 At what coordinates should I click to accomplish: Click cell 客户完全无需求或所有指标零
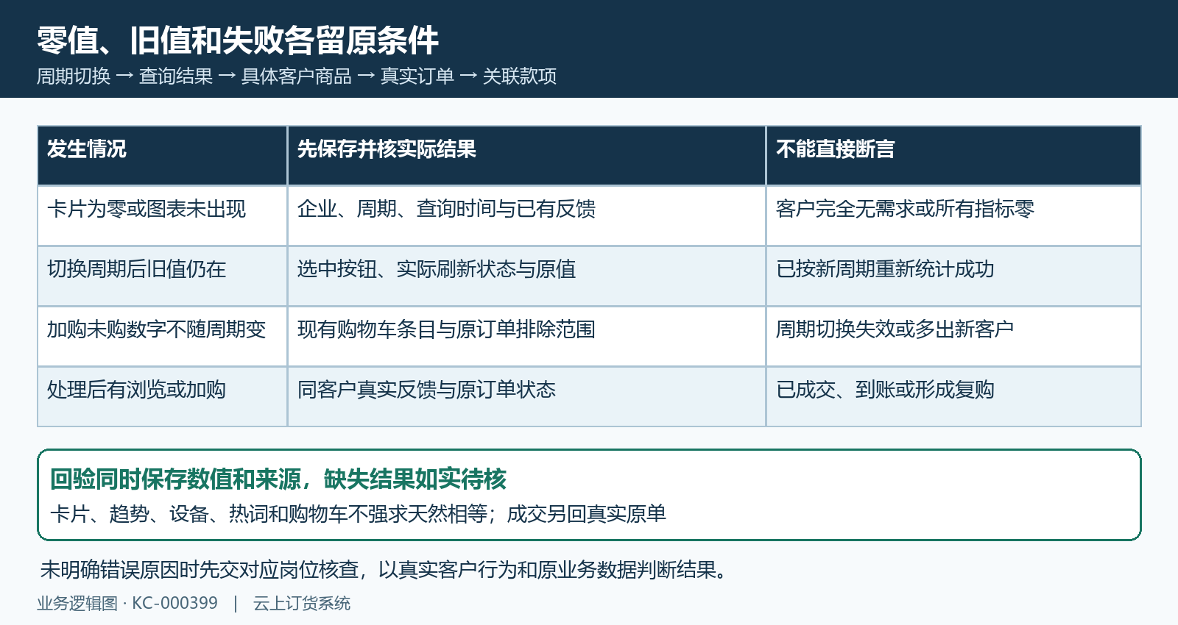pyautogui.click(x=953, y=215)
